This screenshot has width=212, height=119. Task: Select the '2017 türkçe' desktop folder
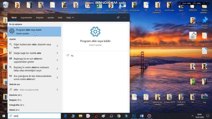(17, 7)
